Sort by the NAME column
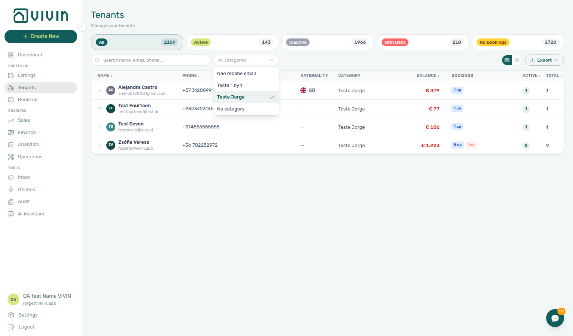This screenshot has height=336, width=573. click(x=105, y=75)
